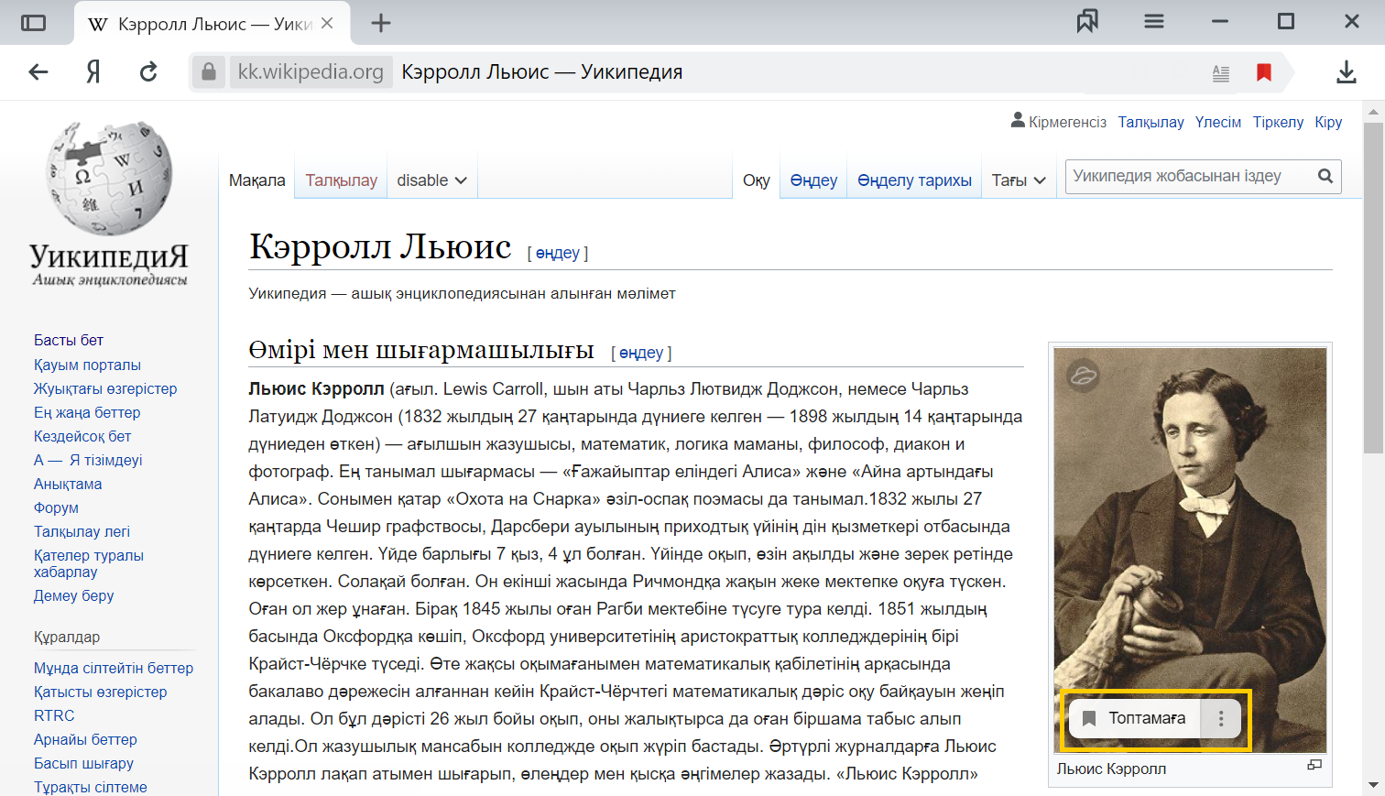Open the bookmarks manager icon in title bar
The image size is (1385, 796).
1087,21
